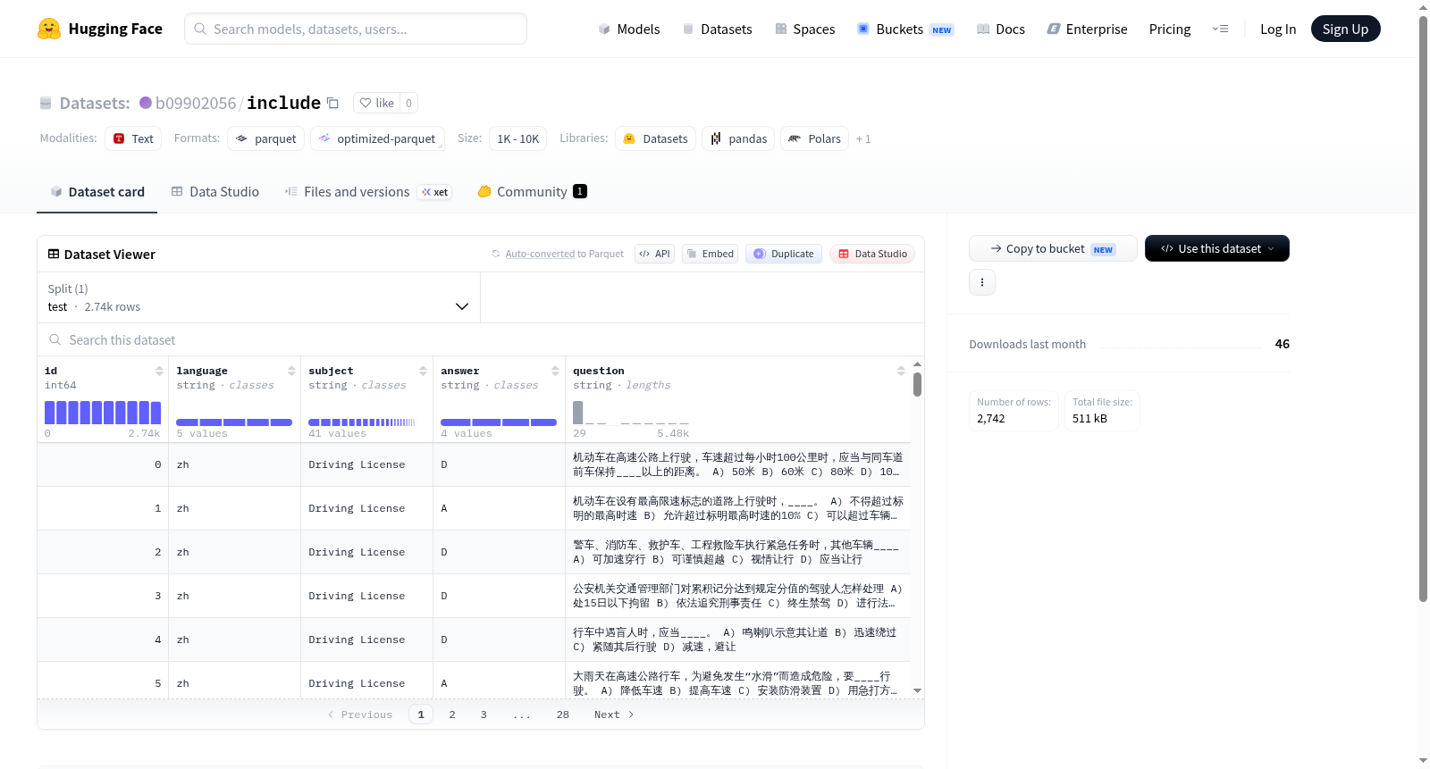Click the Duplicate button
Image resolution: width=1430 pixels, height=769 pixels.
[x=784, y=254]
